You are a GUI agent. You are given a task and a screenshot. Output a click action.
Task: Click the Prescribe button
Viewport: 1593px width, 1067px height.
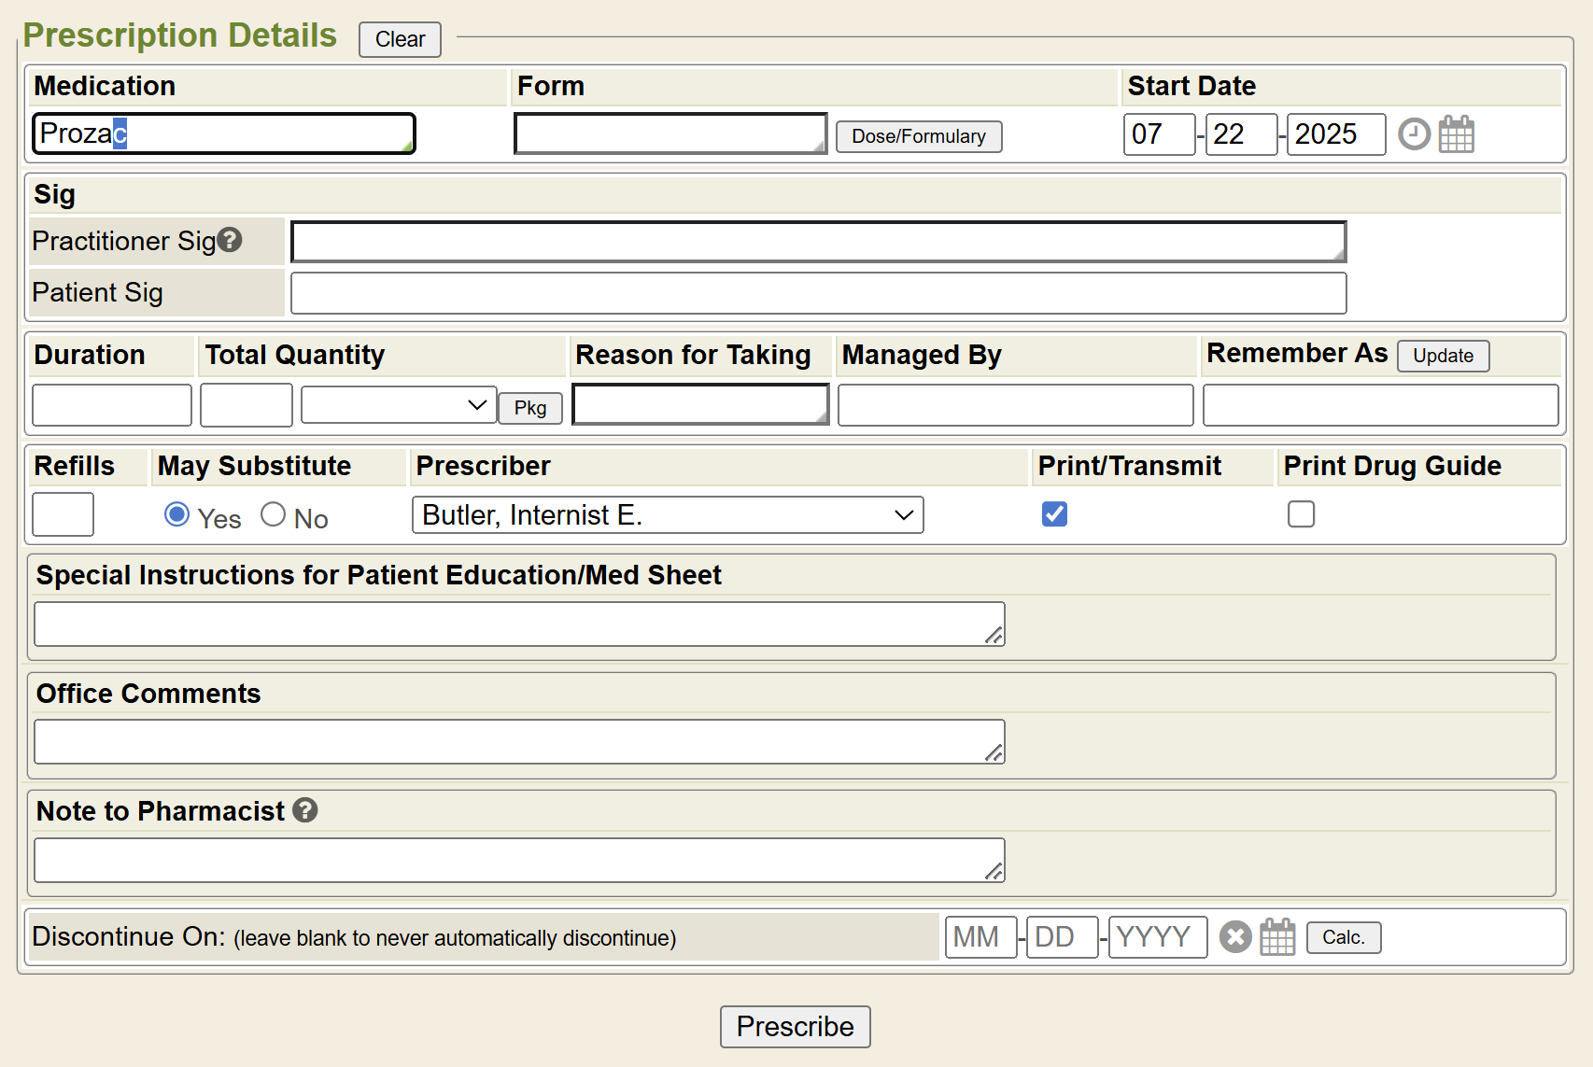point(795,1026)
